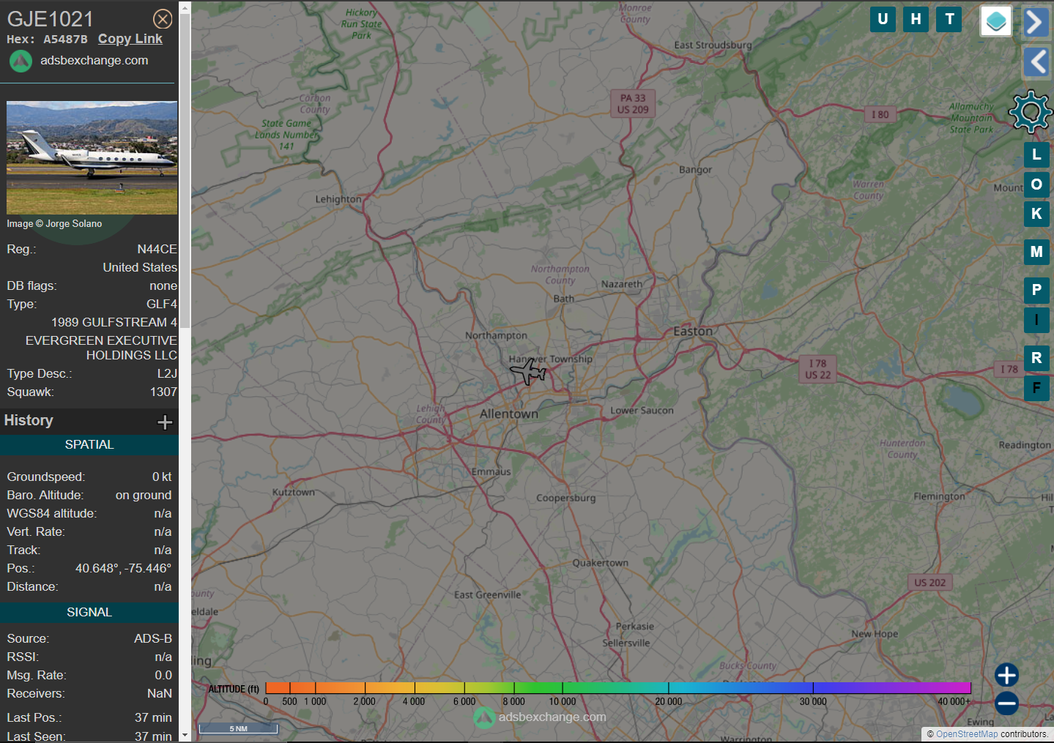Viewport: 1054px width, 743px height.
Task: Toggle the H map button
Action: [x=916, y=19]
